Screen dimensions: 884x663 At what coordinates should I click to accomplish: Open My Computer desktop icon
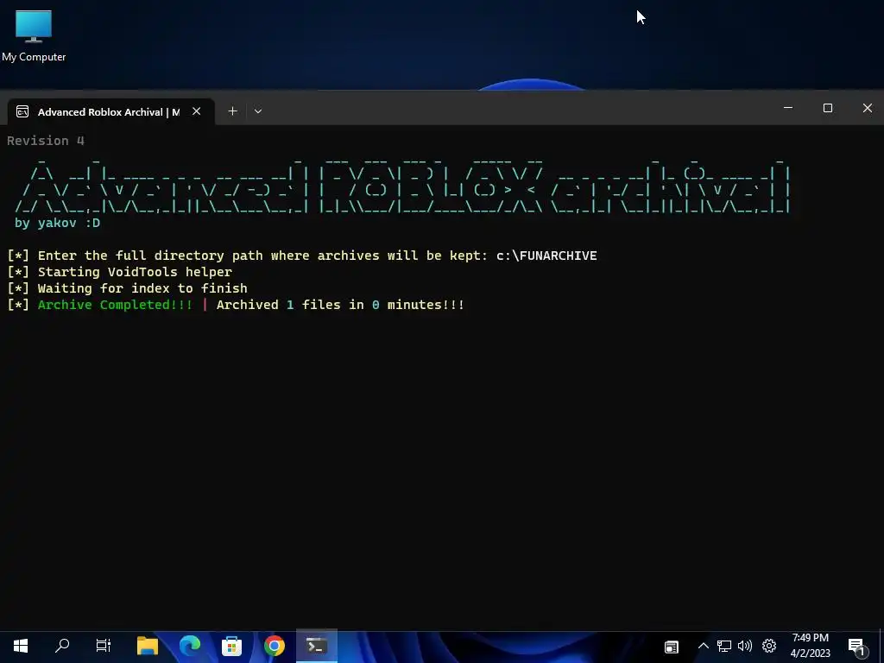pos(34,36)
